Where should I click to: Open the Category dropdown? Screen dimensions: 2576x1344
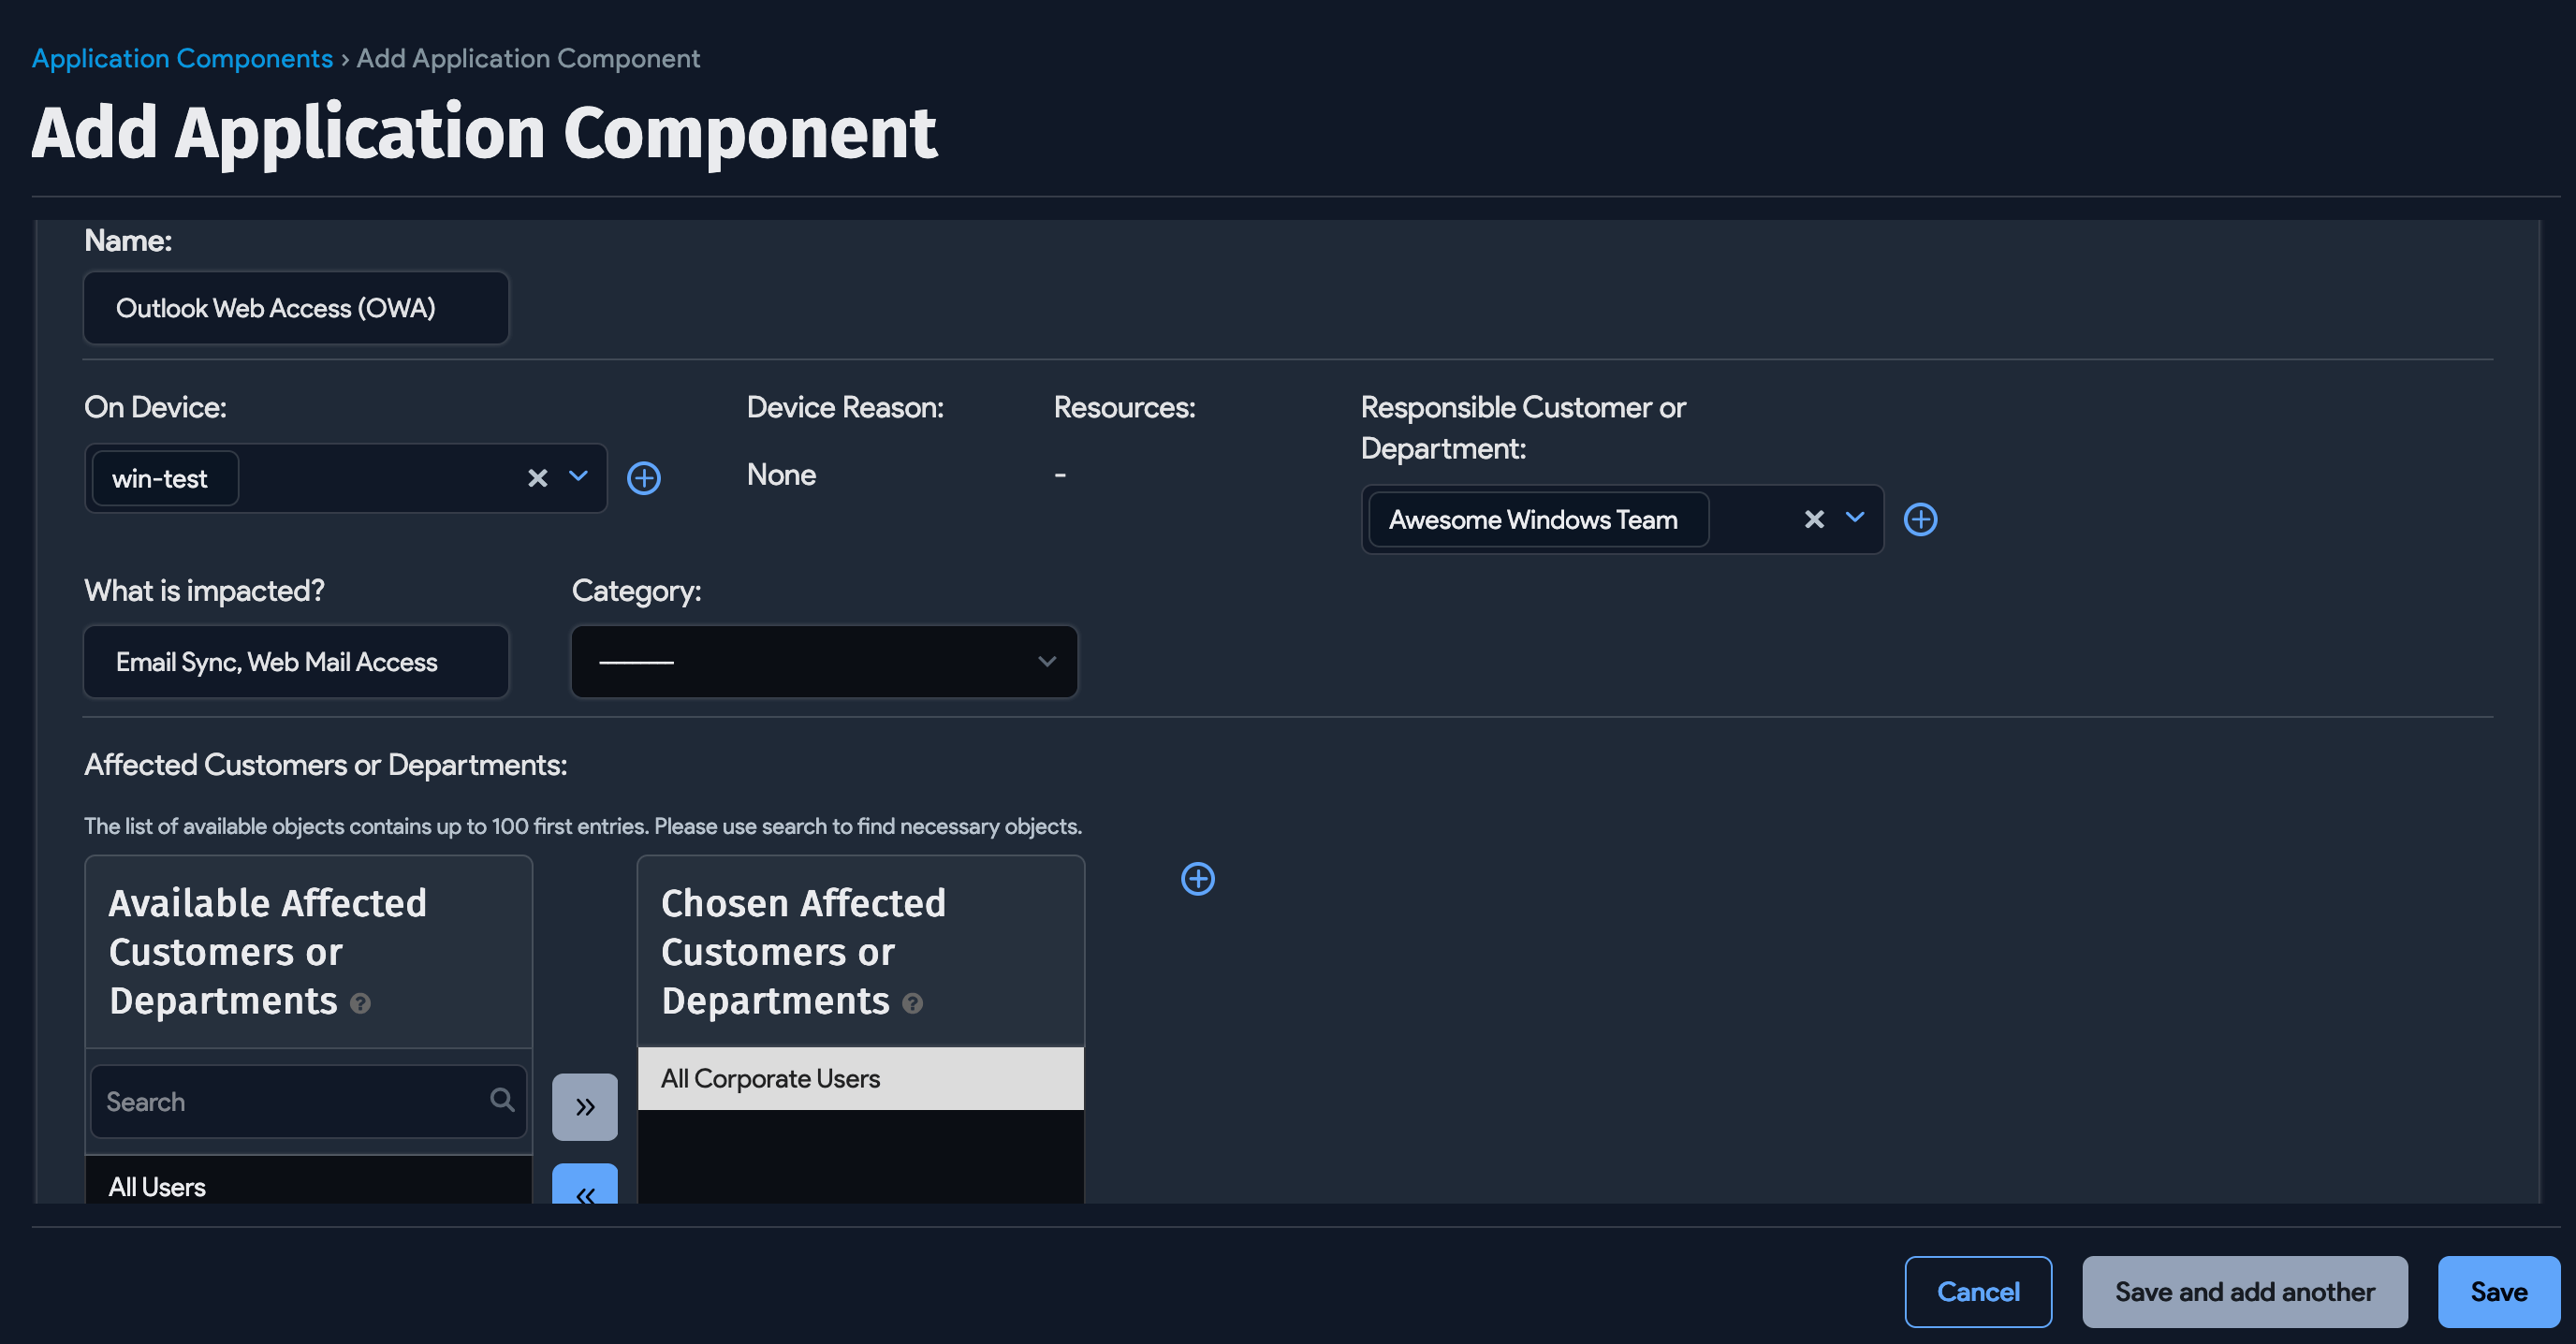1046,661
